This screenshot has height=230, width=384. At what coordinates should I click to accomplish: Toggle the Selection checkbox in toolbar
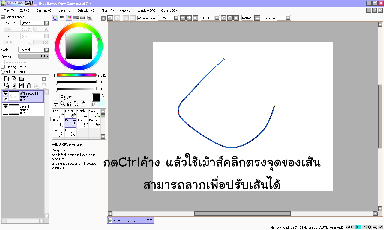139,18
